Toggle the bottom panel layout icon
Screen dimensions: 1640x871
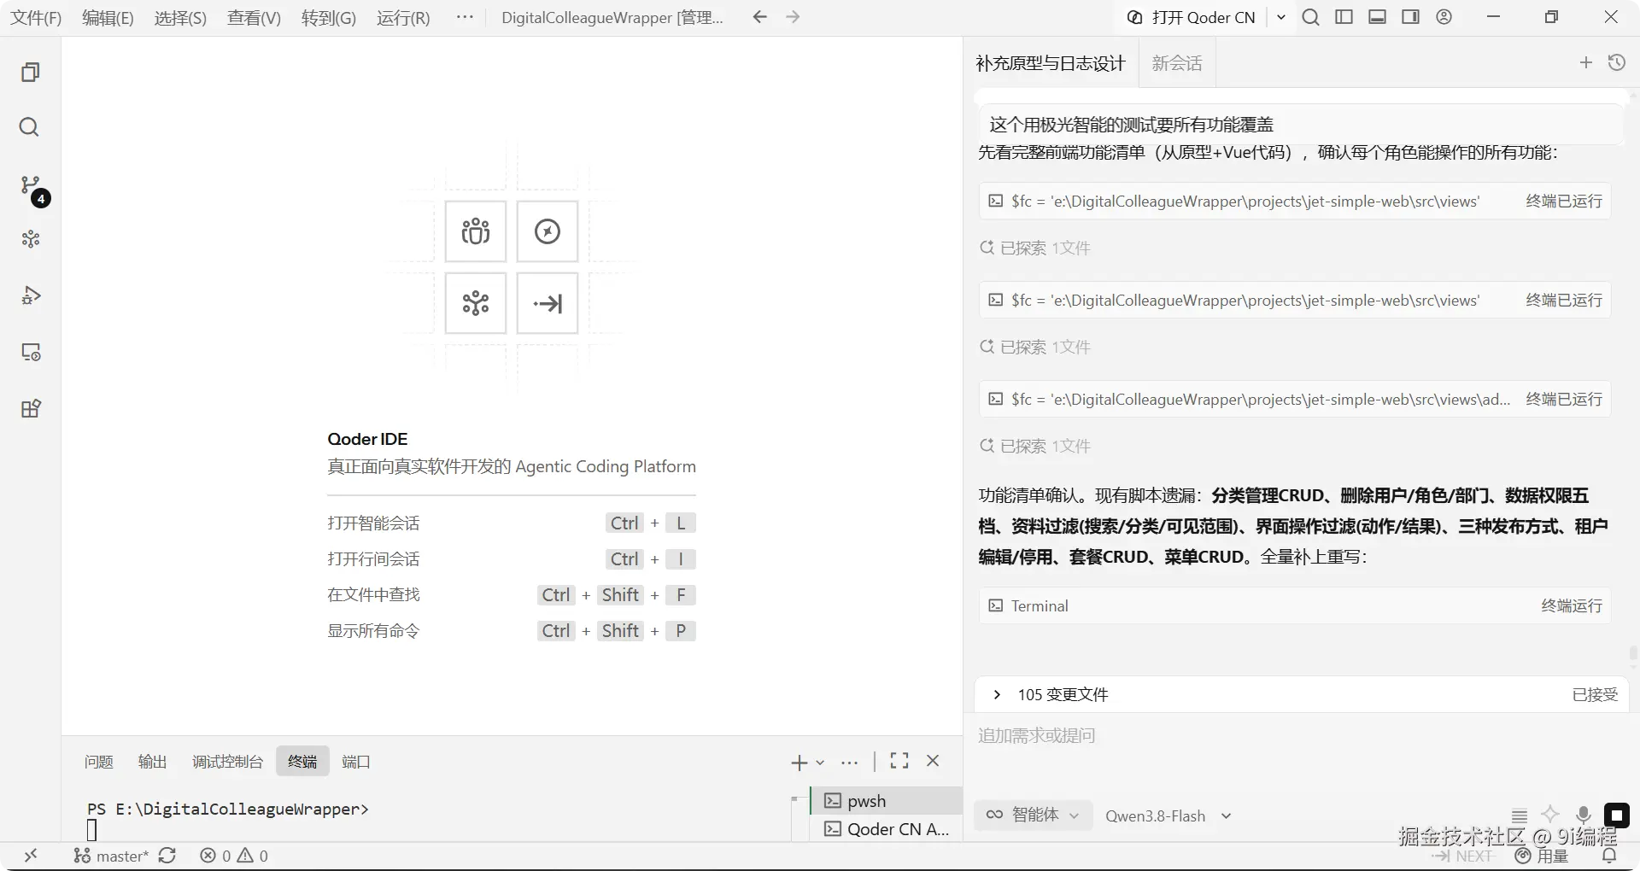(1378, 17)
